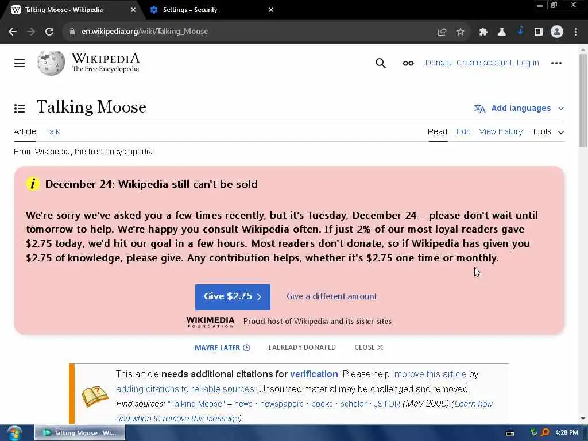Image resolution: width=588 pixels, height=441 pixels.
Task: Show downloads via blue arrow icon
Action: point(520,31)
